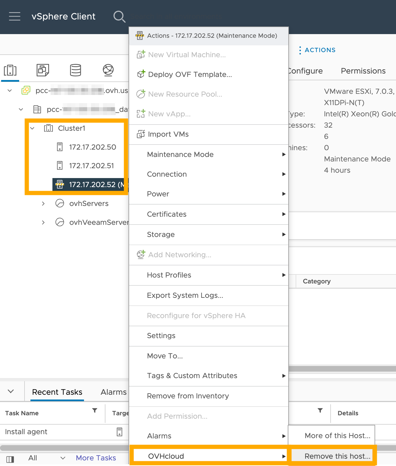Select Deploy OVF Template
This screenshot has height=466, width=396.
point(209,74)
